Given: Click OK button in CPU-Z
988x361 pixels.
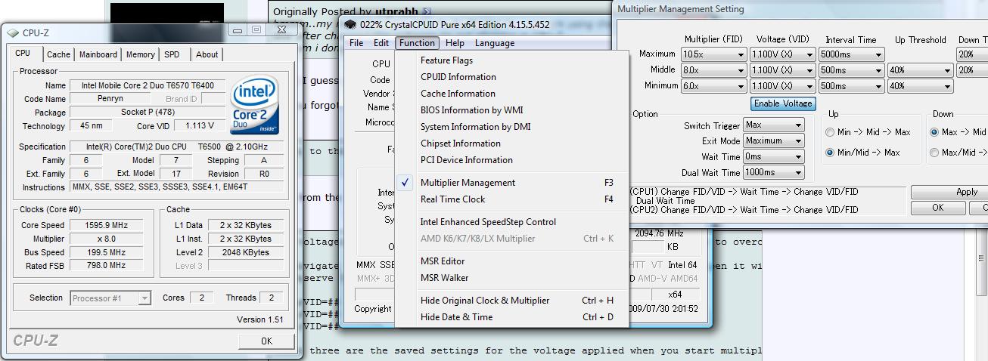Looking at the screenshot, I should coord(266,341).
